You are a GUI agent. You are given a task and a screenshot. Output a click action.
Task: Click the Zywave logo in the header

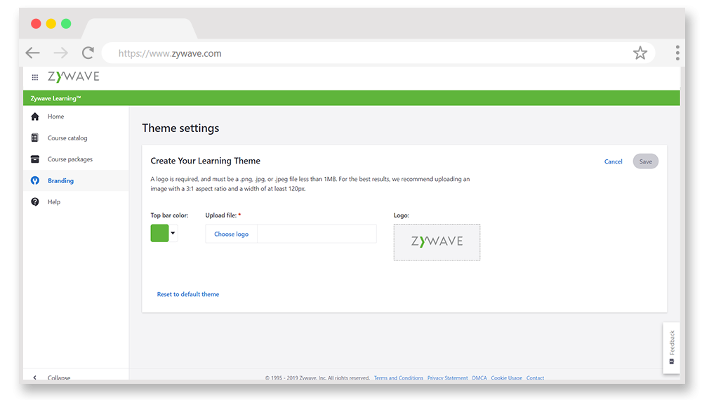(74, 76)
